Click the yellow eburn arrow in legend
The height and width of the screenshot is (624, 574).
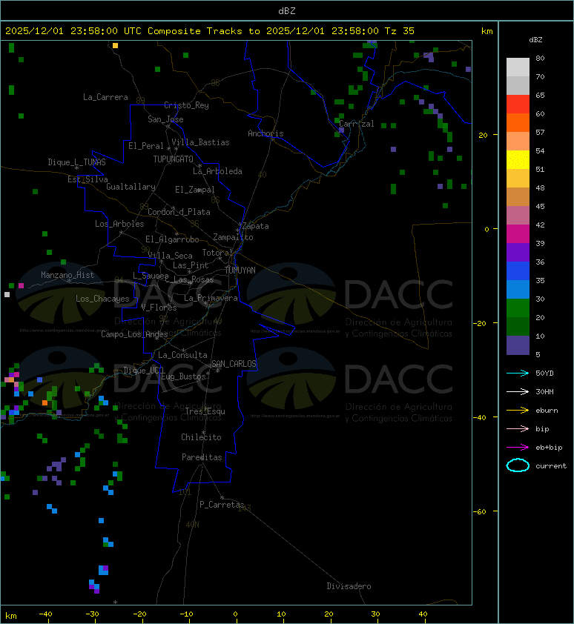point(518,411)
